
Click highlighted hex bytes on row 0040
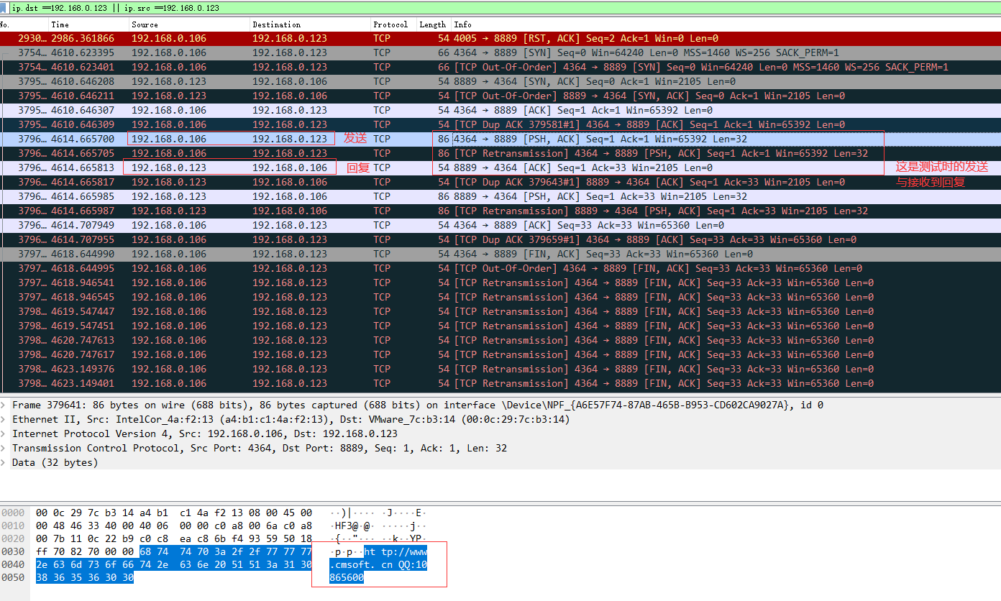pyautogui.click(x=174, y=564)
